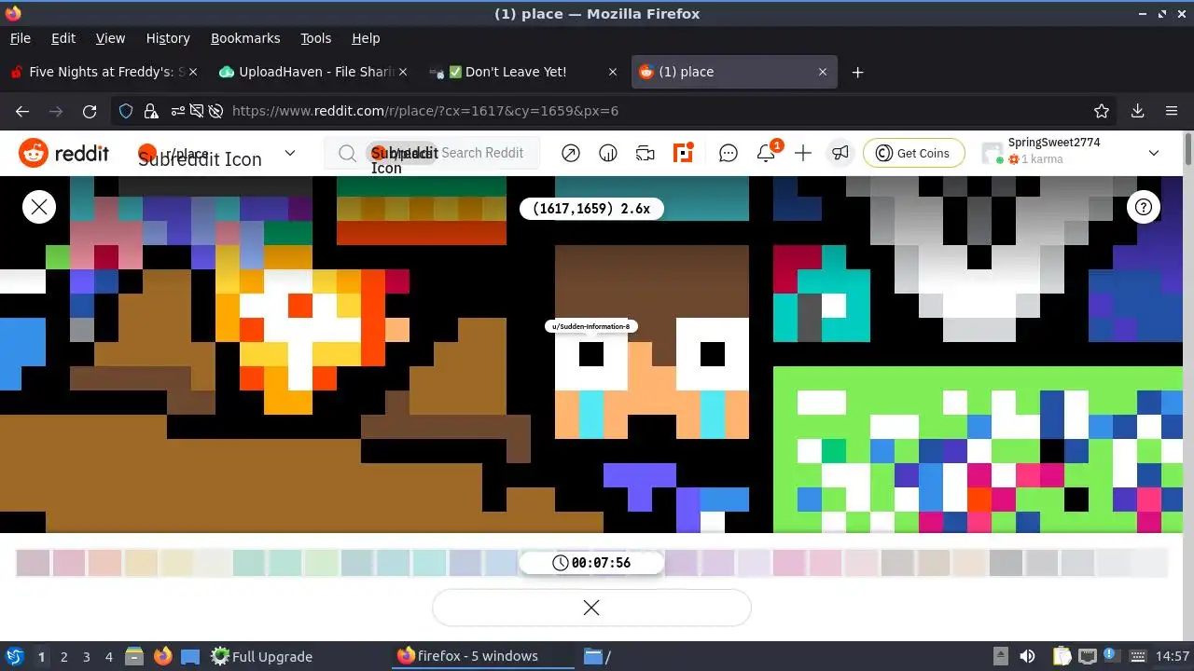Launch Firefox from taskbar launcher
Screen dimensions: 1194x671
[x=163, y=656]
